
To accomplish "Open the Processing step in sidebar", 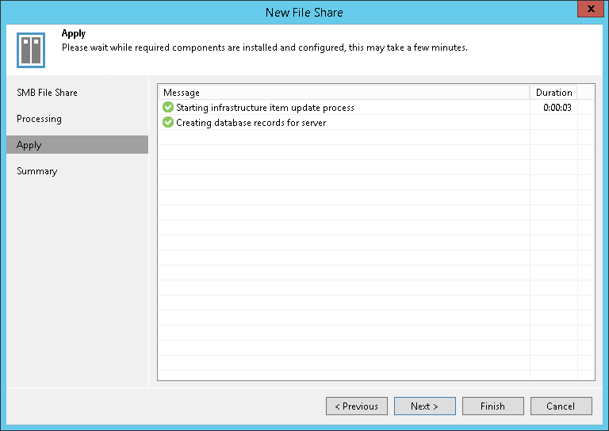I will [x=39, y=119].
